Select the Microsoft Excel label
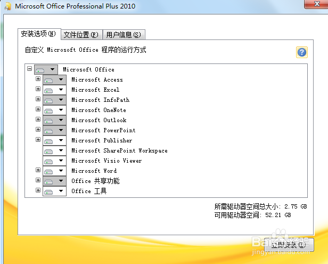The width and height of the screenshot is (328, 264). coord(95,90)
